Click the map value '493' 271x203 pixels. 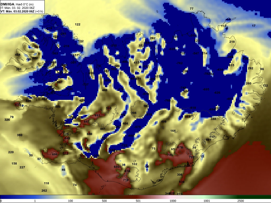tap(44, 99)
